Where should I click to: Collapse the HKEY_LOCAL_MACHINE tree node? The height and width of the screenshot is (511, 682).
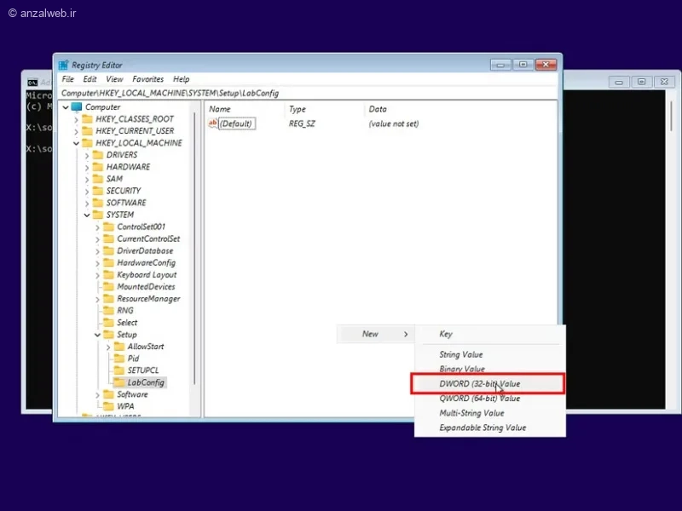[x=76, y=143]
